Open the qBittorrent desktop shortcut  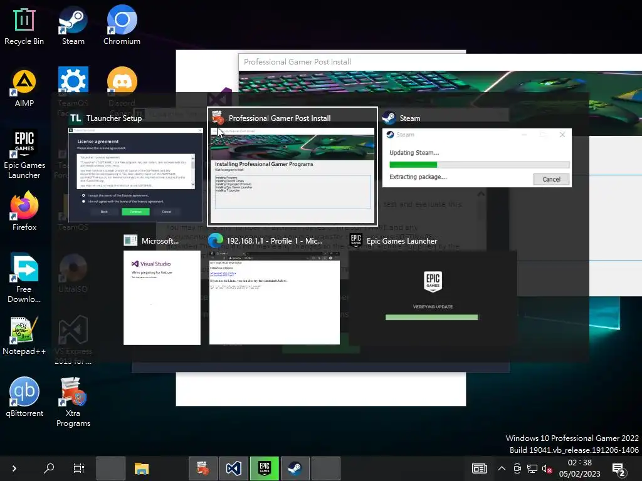pos(24,398)
